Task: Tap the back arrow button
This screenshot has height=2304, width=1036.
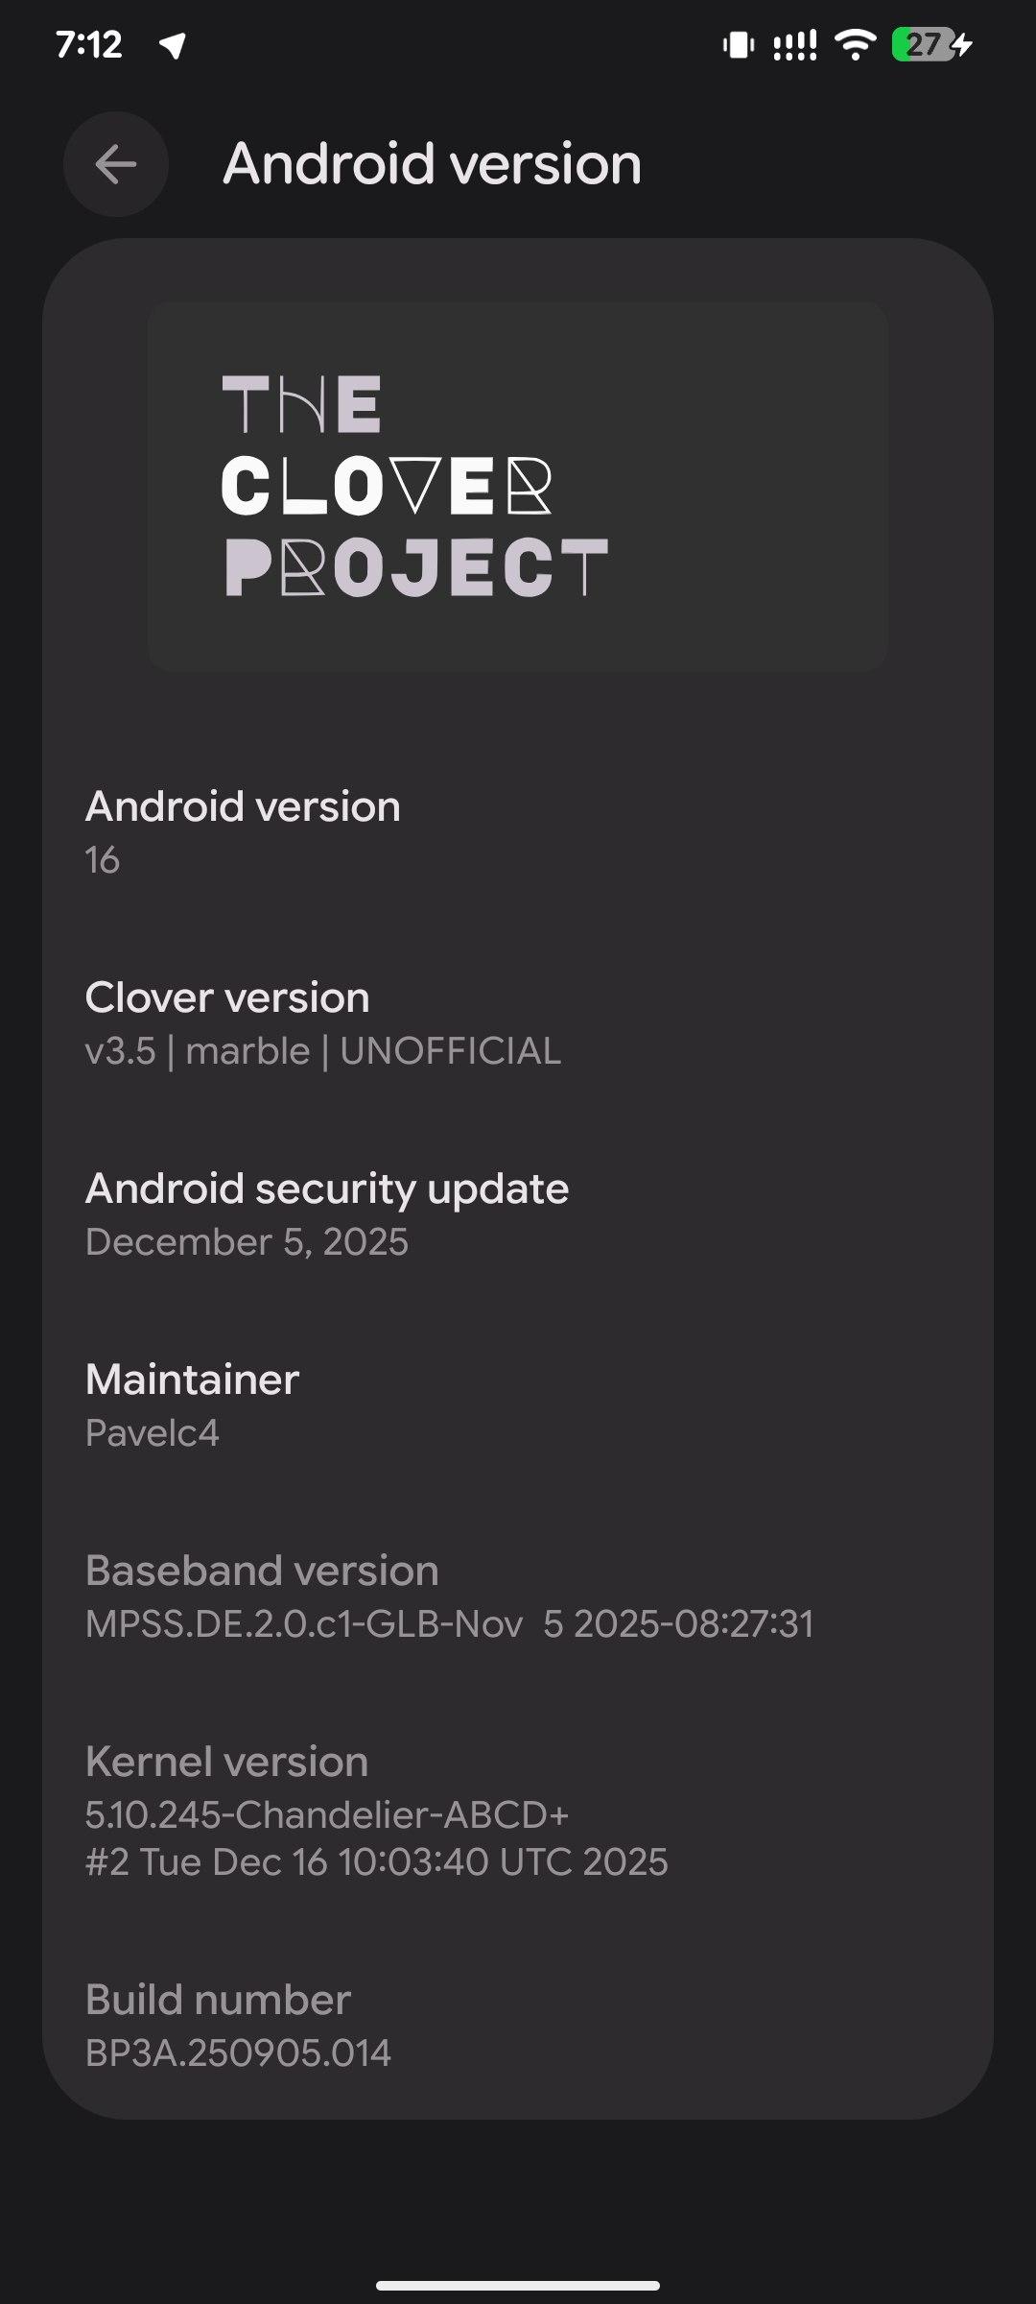Action: pos(116,164)
